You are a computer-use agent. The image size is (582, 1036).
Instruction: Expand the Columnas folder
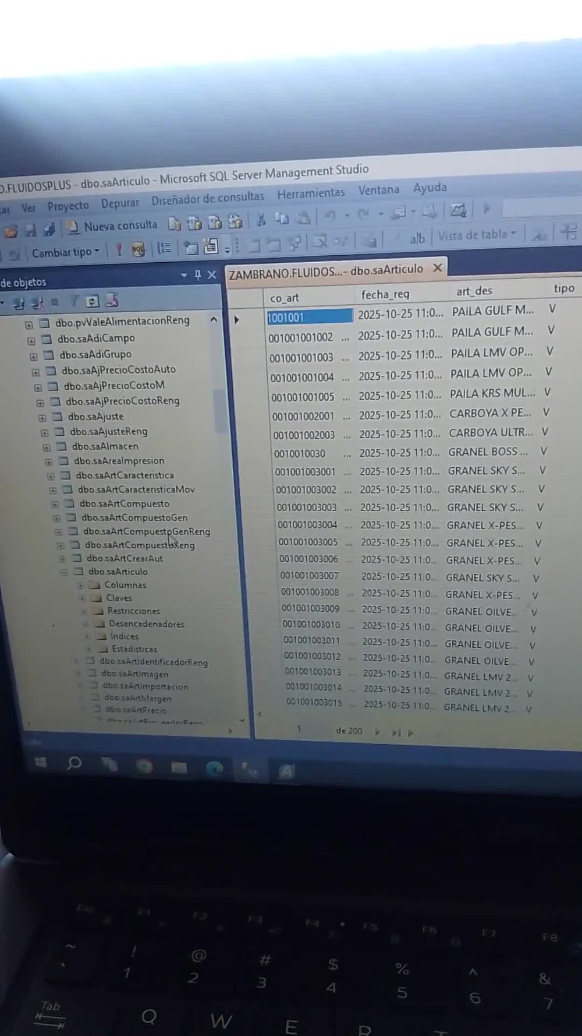(80, 586)
